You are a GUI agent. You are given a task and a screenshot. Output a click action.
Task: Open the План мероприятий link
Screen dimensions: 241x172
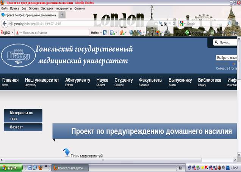point(86,156)
